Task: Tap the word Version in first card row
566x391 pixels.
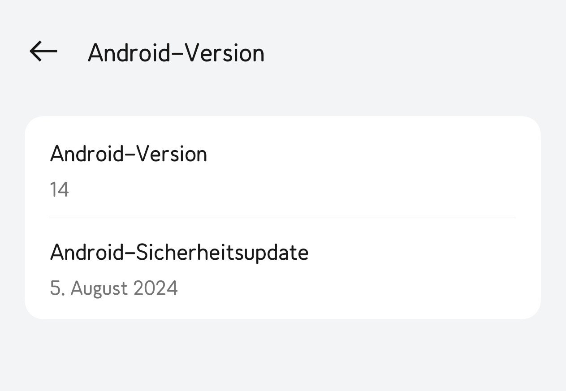Action: [x=172, y=154]
